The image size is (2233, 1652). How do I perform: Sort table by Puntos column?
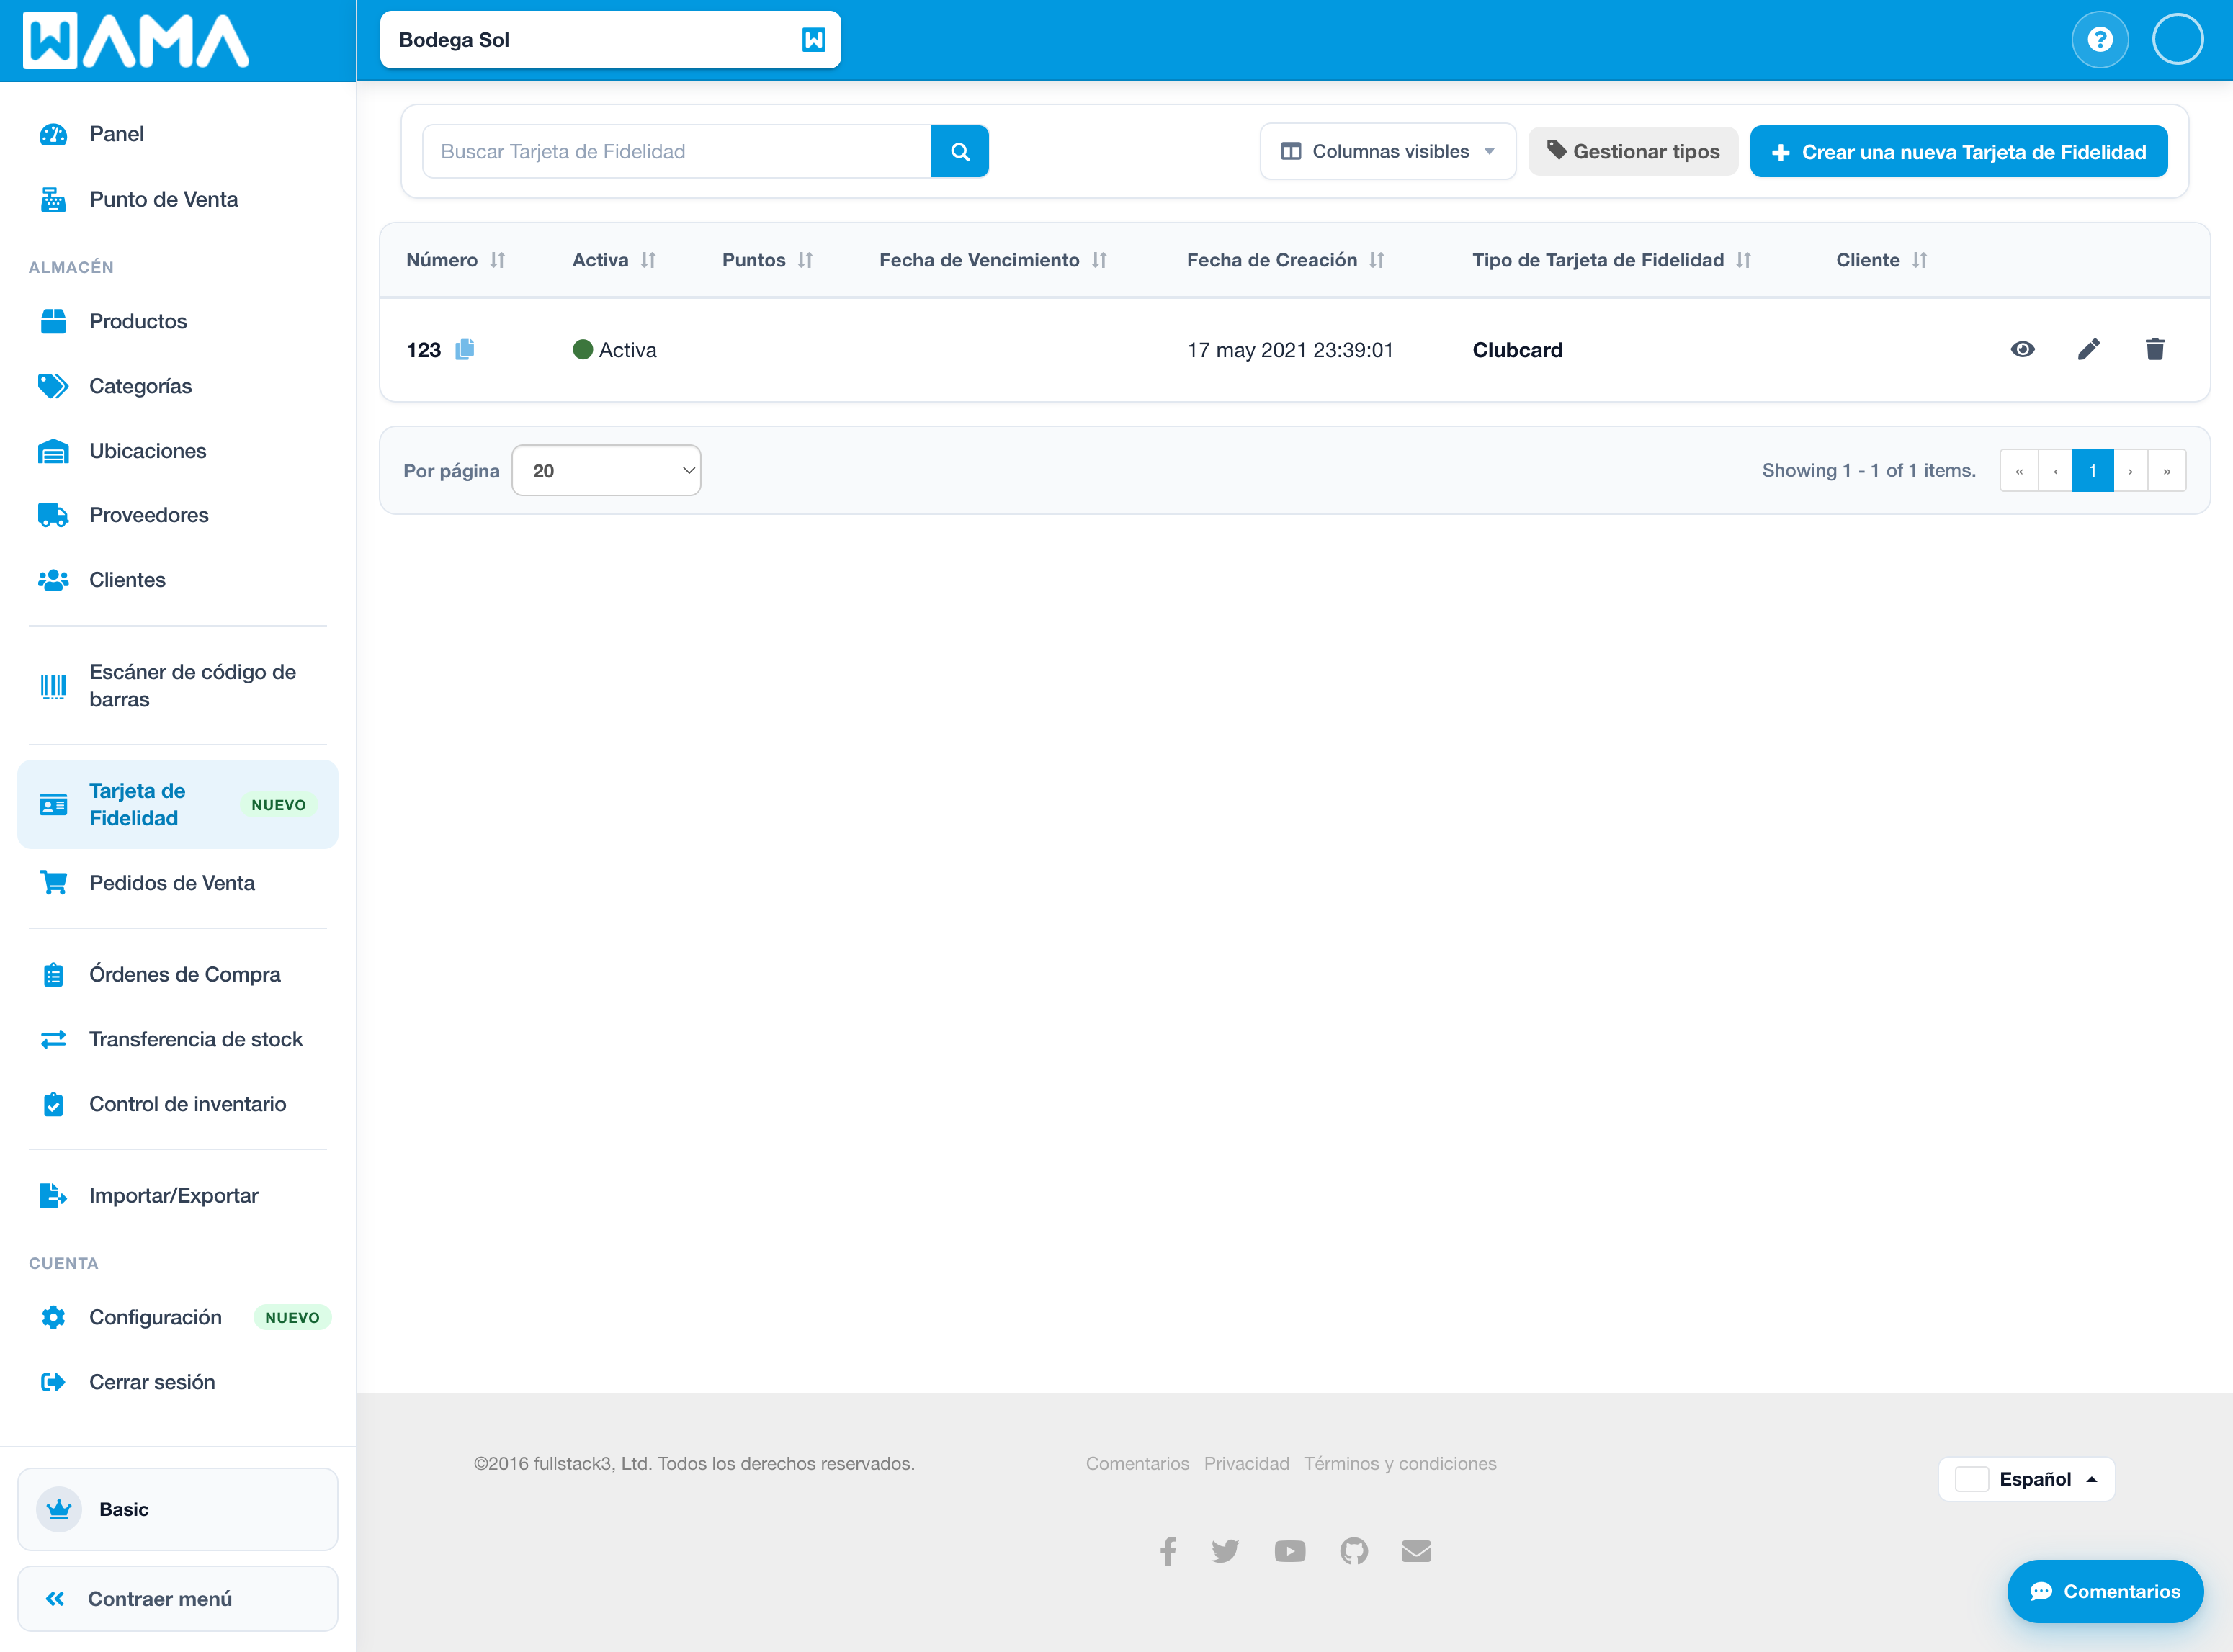pos(767,260)
